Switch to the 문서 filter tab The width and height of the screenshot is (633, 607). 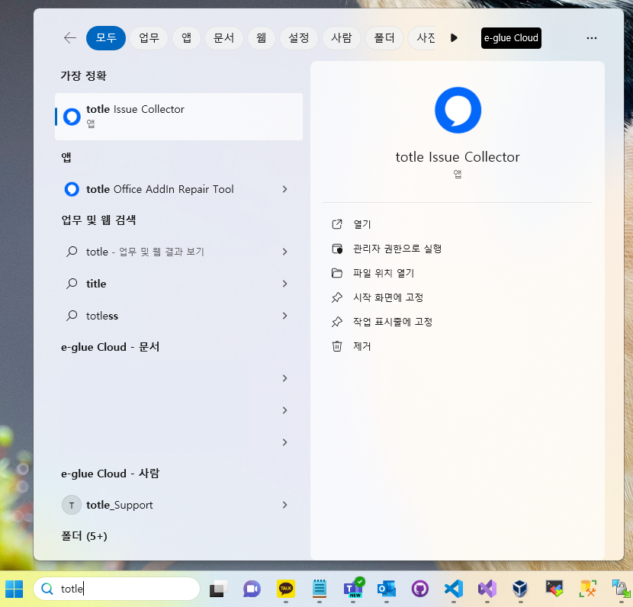click(223, 38)
